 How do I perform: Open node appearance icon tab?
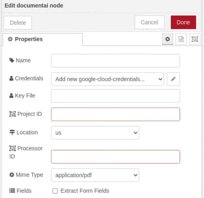tap(195, 39)
